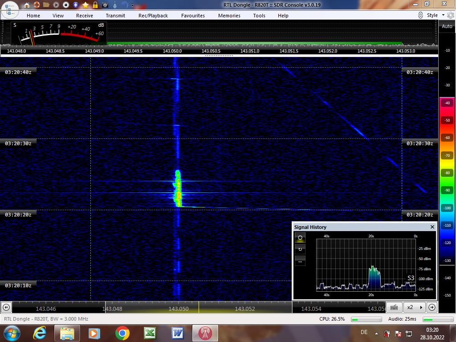Click the S-meter signal strength gauge
Image resolution: width=456 pixels, height=342 pixels.
pyautogui.click(x=59, y=33)
